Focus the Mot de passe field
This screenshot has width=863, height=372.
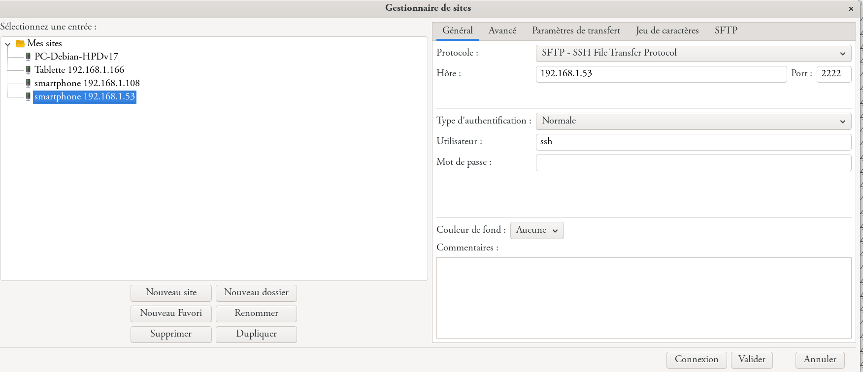coord(694,162)
